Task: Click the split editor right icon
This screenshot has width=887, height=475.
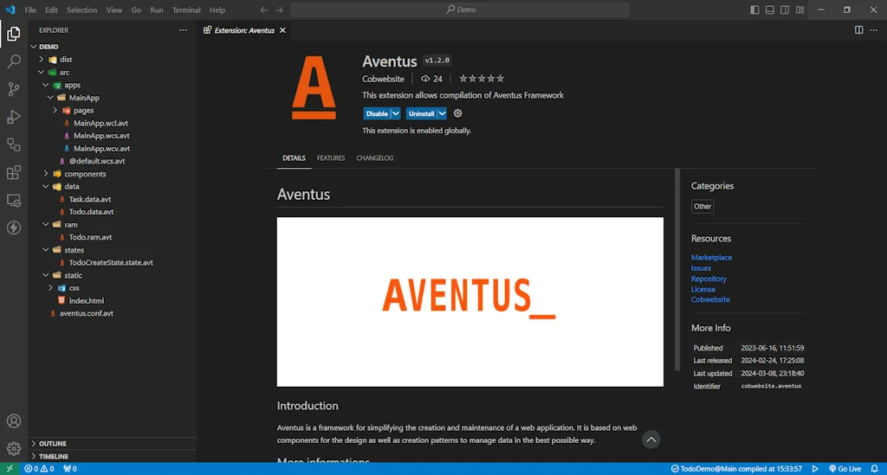Action: pyautogui.click(x=858, y=30)
